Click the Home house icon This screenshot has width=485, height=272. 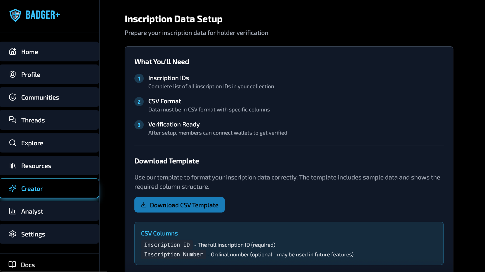coord(13,52)
